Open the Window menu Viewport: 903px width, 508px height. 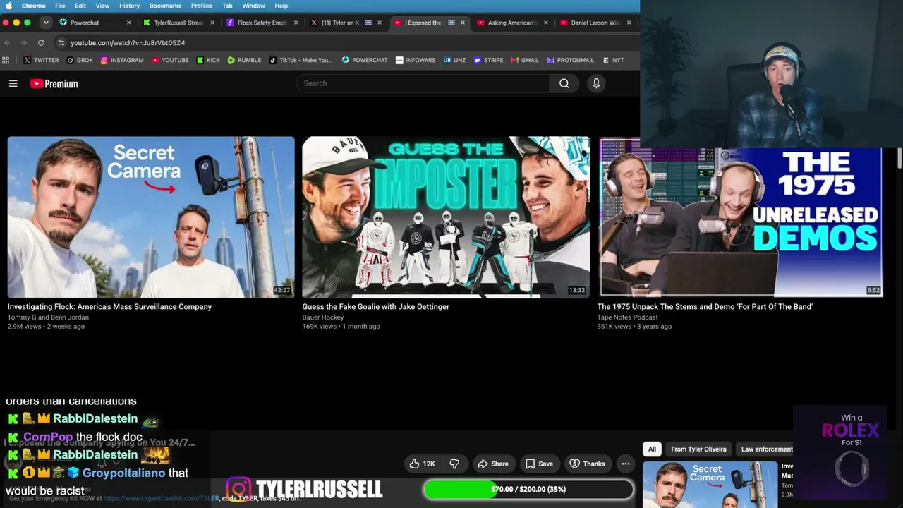click(x=253, y=6)
